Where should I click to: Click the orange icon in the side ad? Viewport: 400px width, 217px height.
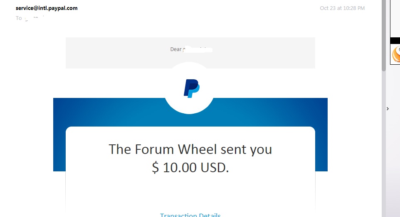click(x=396, y=54)
